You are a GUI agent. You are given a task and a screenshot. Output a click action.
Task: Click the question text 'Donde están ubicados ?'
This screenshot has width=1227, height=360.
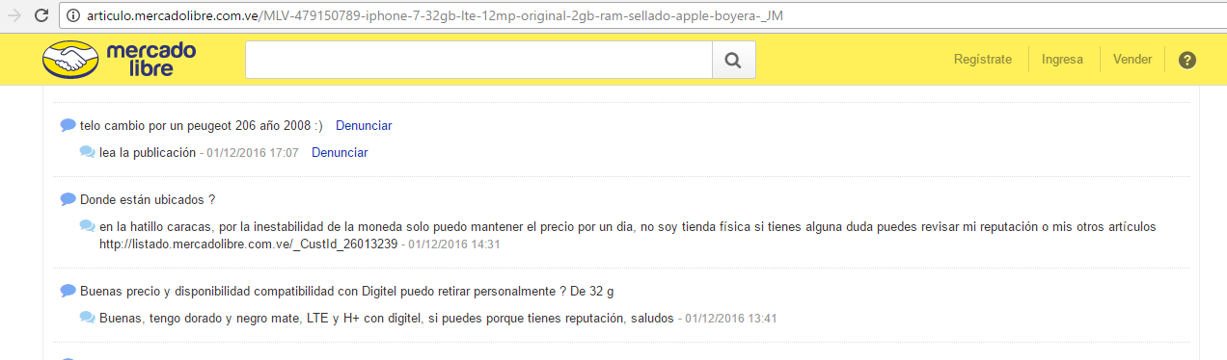pos(148,200)
